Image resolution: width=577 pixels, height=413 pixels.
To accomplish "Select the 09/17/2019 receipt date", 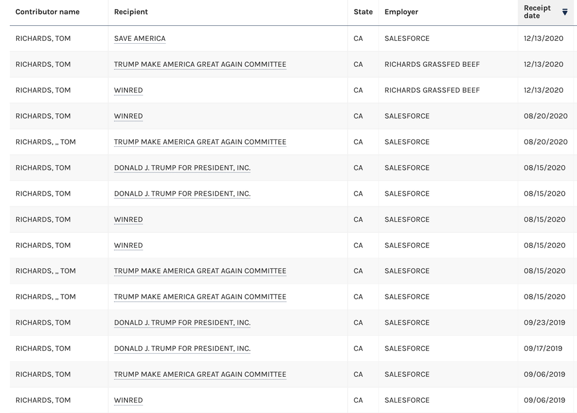I will (x=543, y=348).
